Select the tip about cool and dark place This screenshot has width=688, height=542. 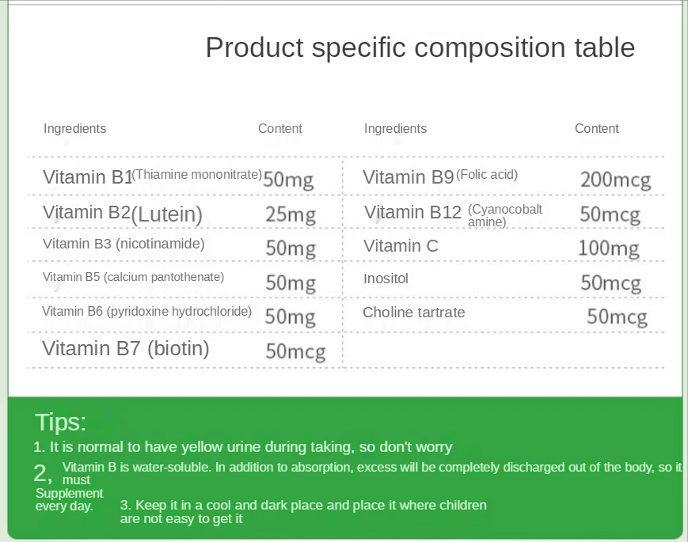pos(303,511)
